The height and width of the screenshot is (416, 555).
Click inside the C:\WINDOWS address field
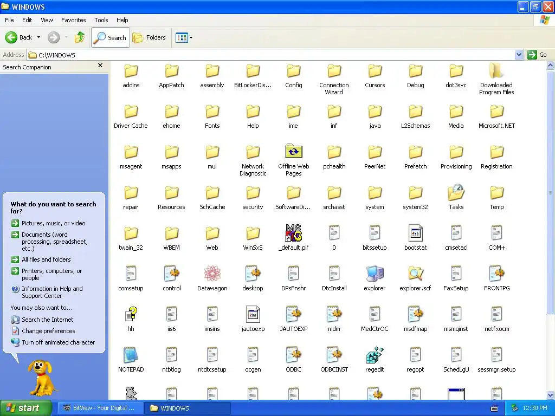[x=271, y=55]
